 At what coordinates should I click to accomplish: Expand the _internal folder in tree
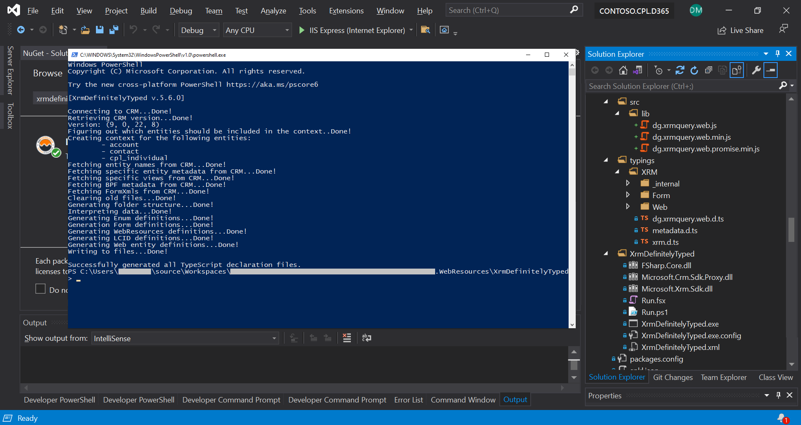pyautogui.click(x=628, y=184)
